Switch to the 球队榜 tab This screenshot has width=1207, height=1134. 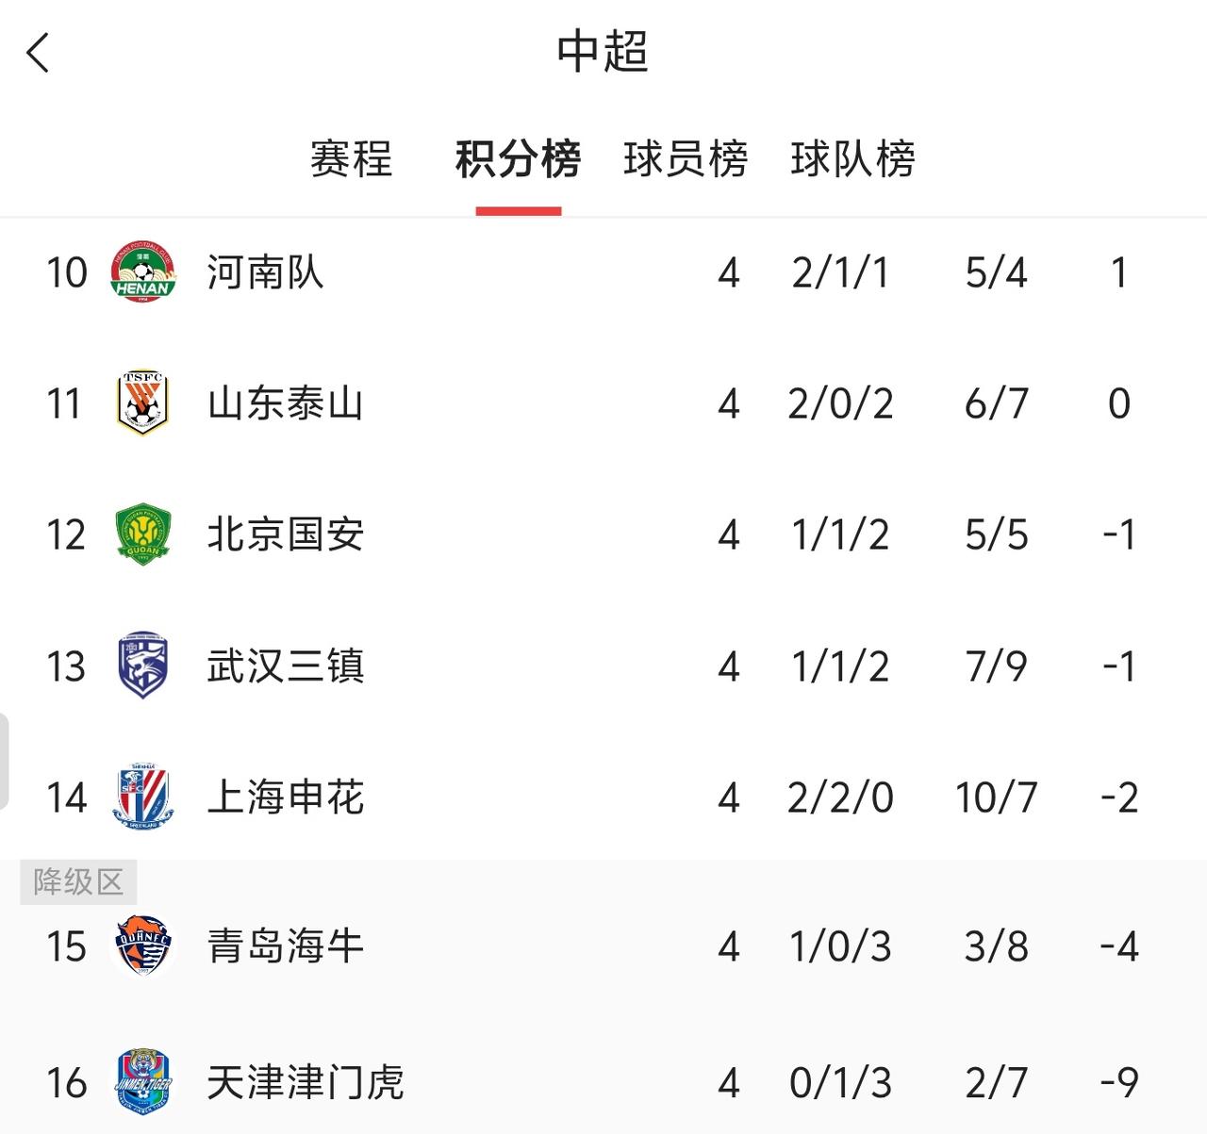point(853,160)
